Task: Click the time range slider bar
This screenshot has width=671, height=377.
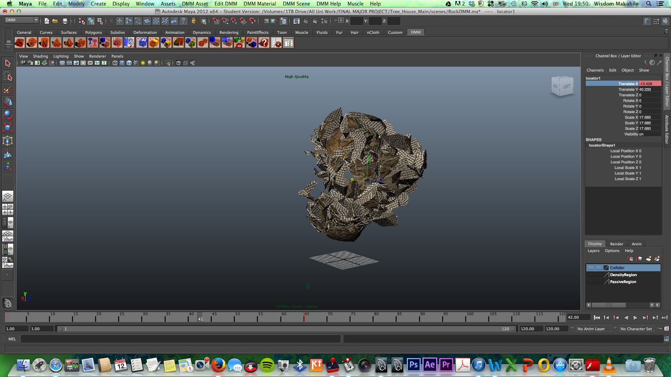Action: pyautogui.click(x=285, y=329)
